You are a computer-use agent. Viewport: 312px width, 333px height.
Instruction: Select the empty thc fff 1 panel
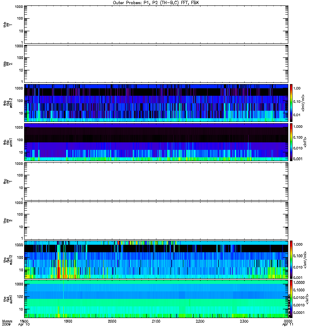(156, 181)
